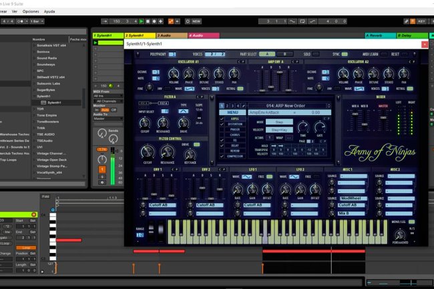Viewport: 434px width, 289px height.
Task: Click the Punch-In switch icon
Action: (x=292, y=21)
